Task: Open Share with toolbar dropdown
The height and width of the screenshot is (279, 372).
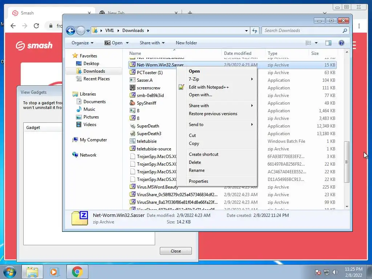Action: [x=152, y=43]
